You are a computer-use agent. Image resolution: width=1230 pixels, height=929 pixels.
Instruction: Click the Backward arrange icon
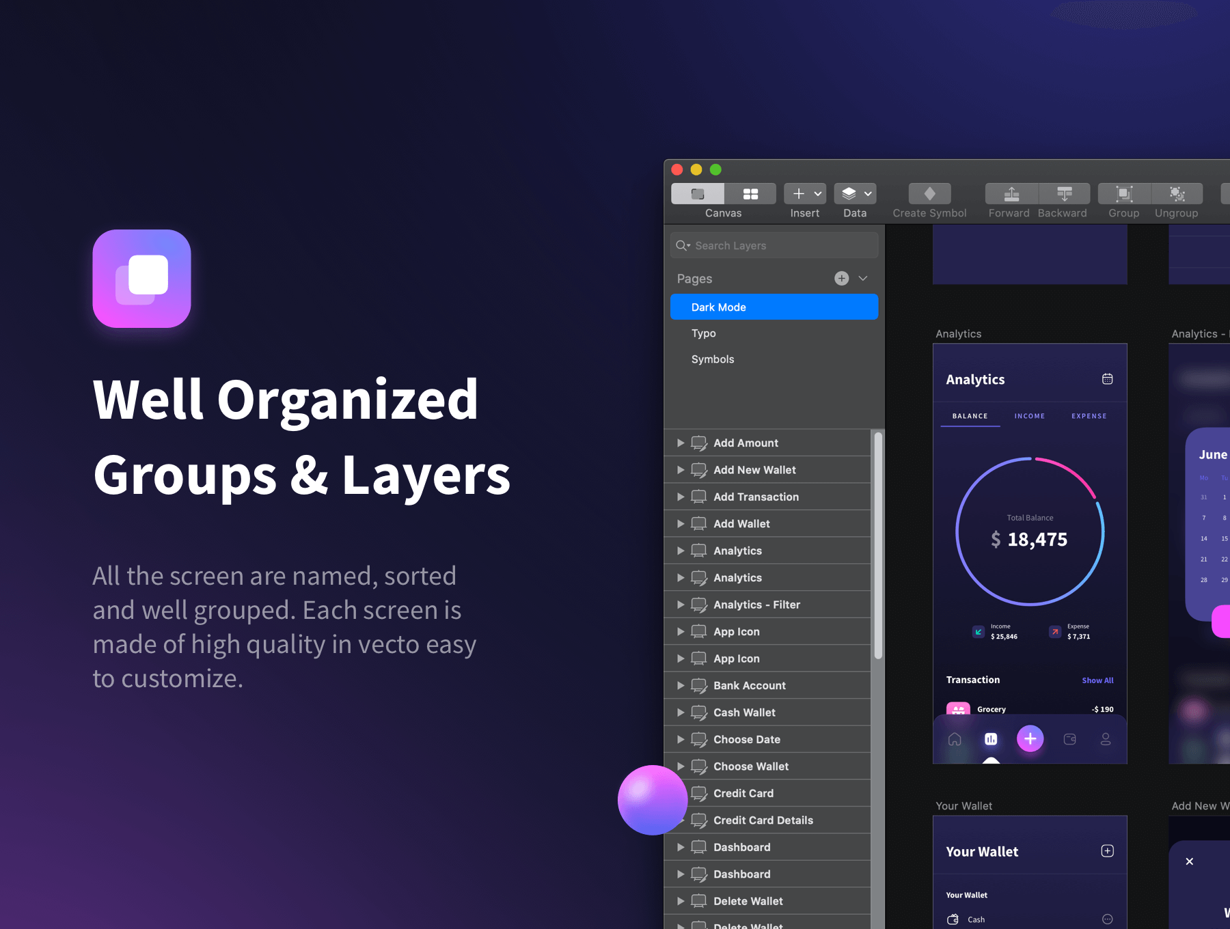tap(1064, 194)
